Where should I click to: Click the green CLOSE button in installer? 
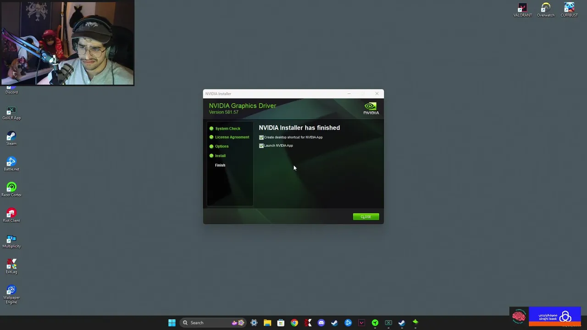click(x=366, y=217)
